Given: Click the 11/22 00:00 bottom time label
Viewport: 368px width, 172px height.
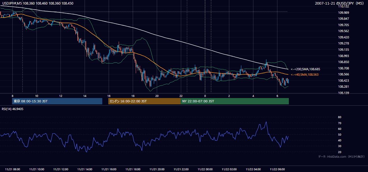Looking at the screenshot, I should pos(205,169).
